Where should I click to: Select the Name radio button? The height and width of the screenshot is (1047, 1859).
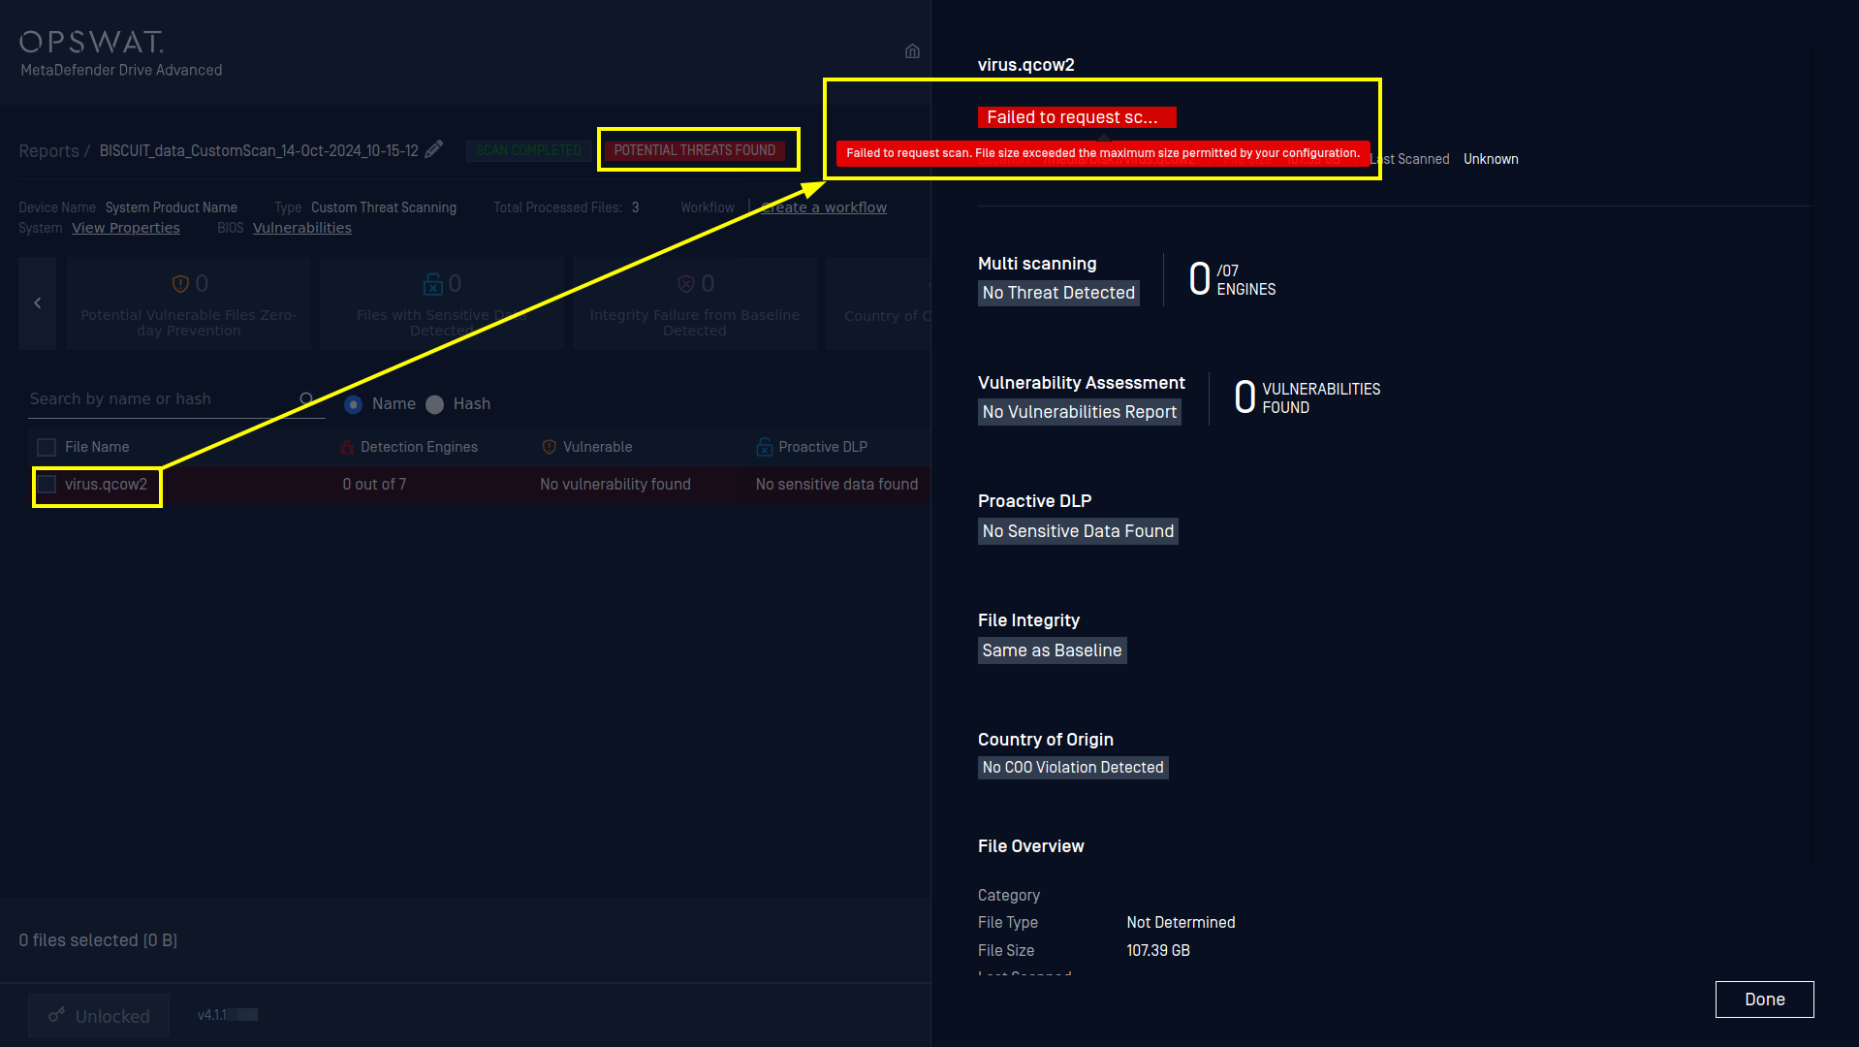(x=354, y=404)
